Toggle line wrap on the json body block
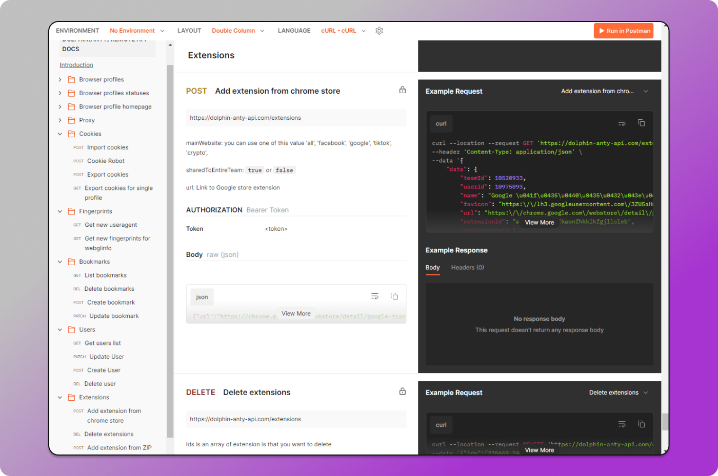The width and height of the screenshot is (718, 476). tap(374, 296)
